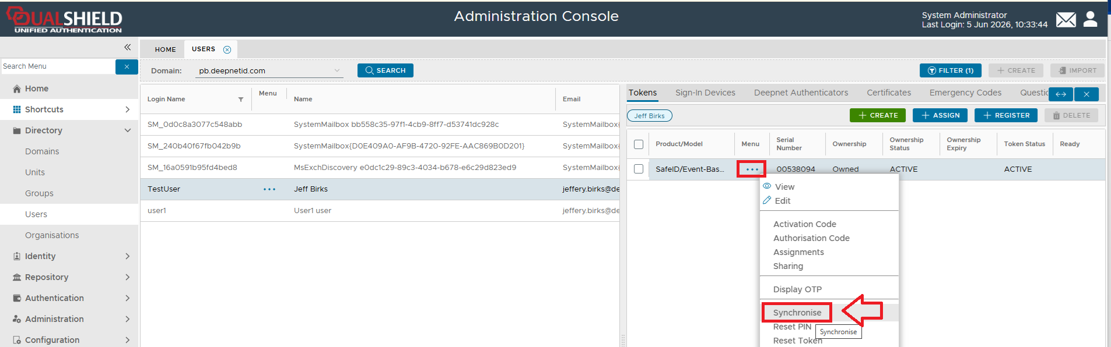Image resolution: width=1111 pixels, height=347 pixels.
Task: Open the mail envelope icon in header
Action: [x=1066, y=20]
